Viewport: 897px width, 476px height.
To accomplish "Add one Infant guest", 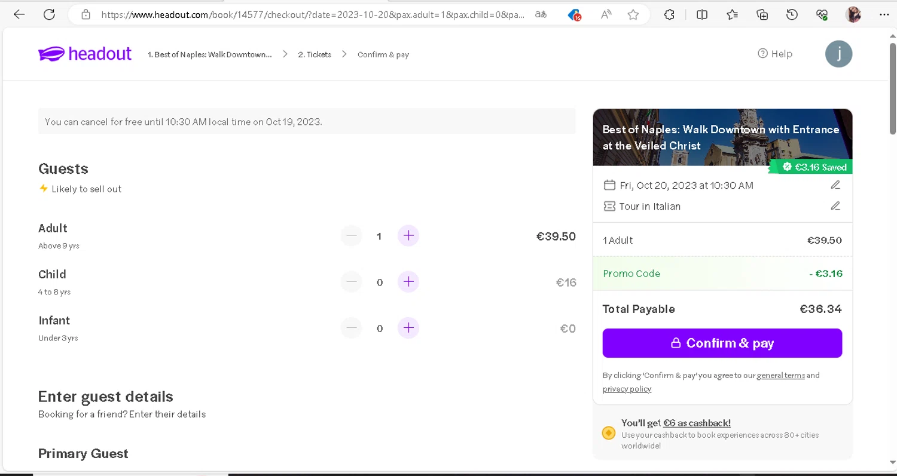I will point(408,328).
